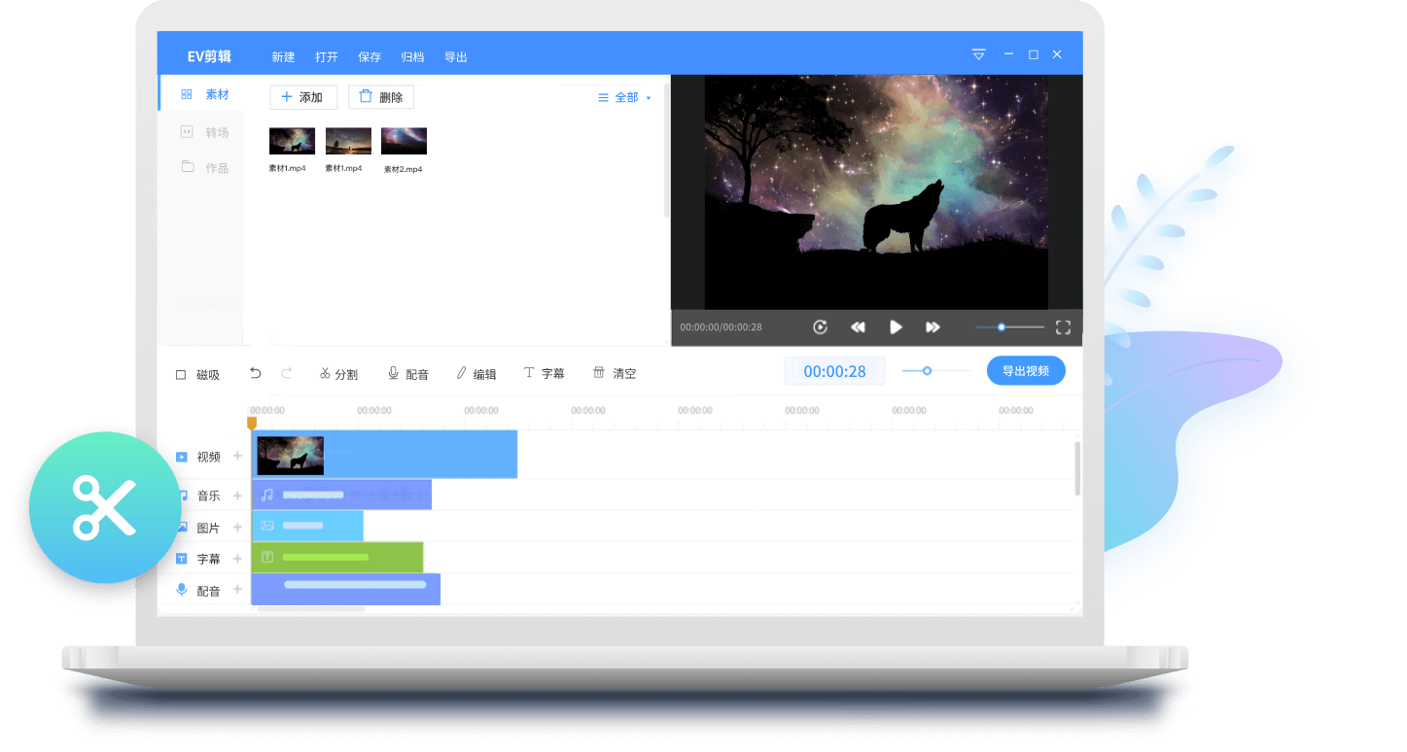
Task: Click the Split (分割) scissors tool
Action: tap(337, 374)
